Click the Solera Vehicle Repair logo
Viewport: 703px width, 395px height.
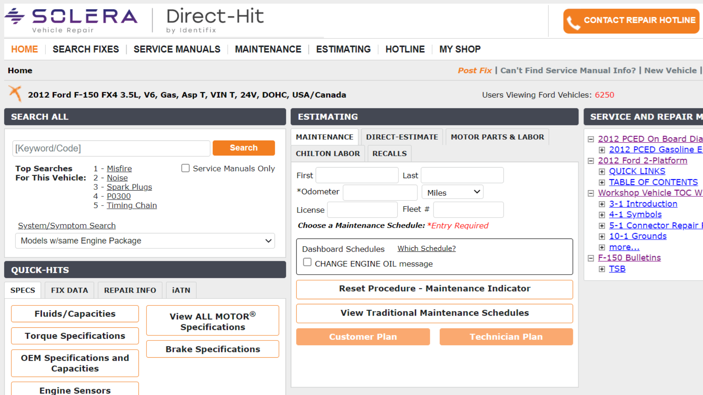pyautogui.click(x=71, y=20)
